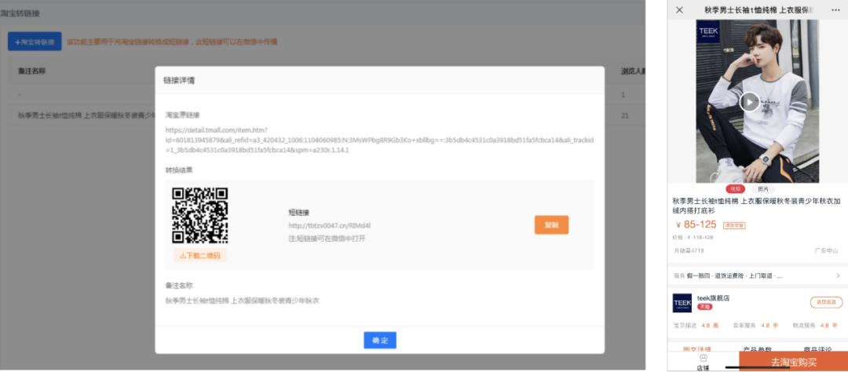Image resolution: width=848 pixels, height=372 pixels.
Task: Click the 链接详情 dialog title
Action: point(179,80)
